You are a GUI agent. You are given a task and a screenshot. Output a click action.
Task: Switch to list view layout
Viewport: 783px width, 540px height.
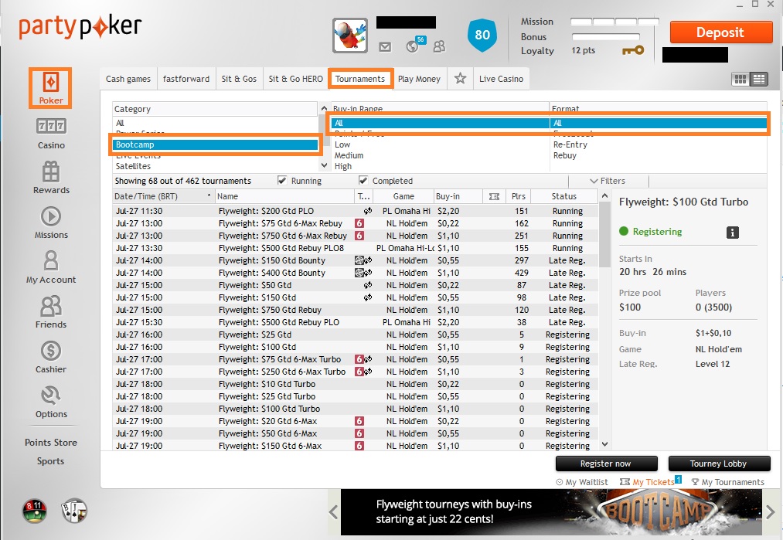759,79
